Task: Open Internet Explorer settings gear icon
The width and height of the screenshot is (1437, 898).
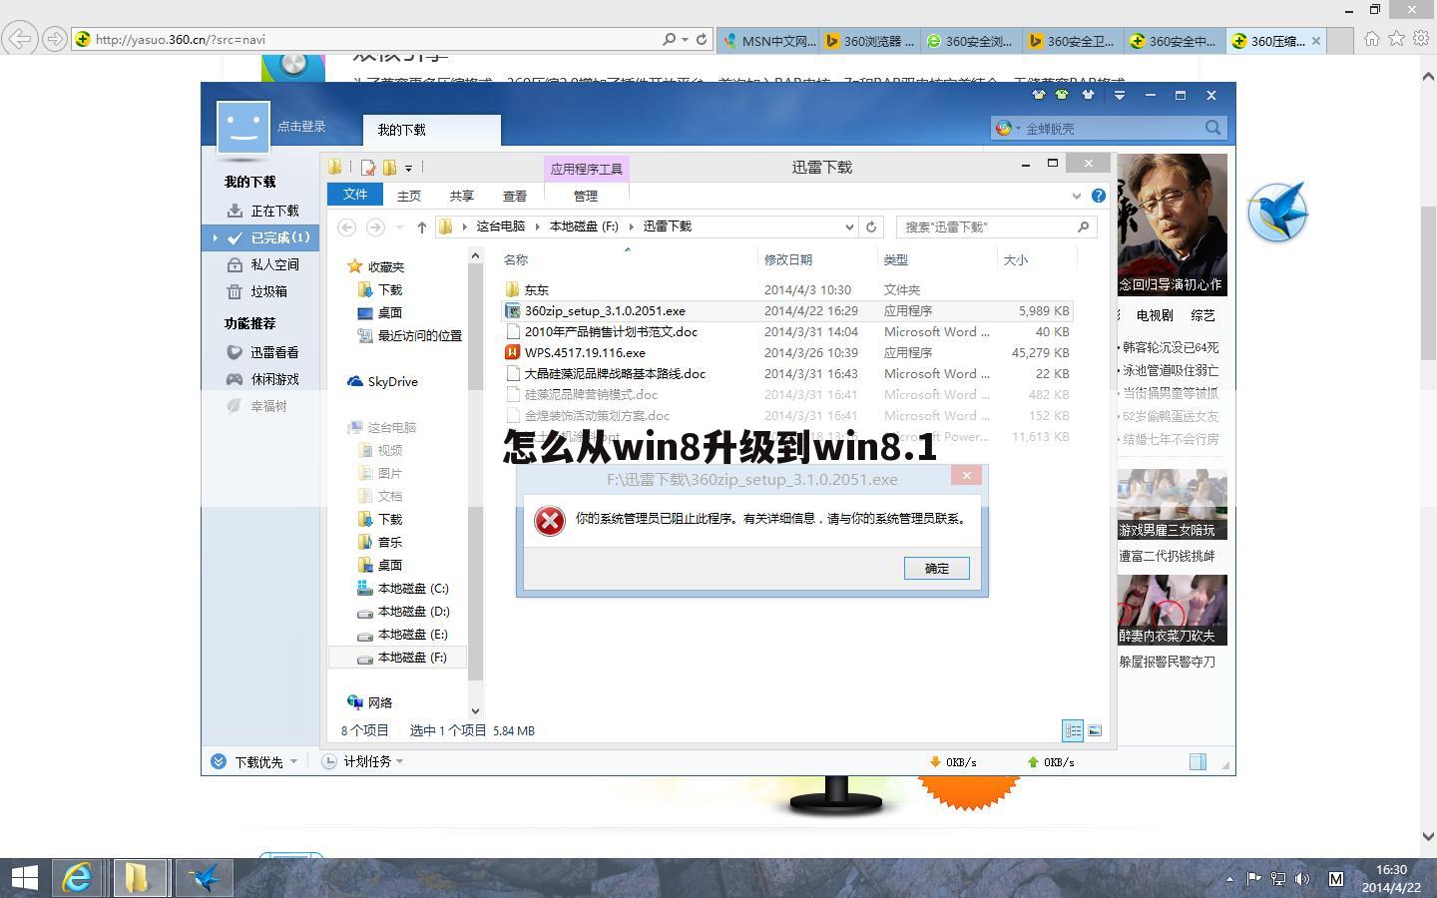Action: 1421,39
